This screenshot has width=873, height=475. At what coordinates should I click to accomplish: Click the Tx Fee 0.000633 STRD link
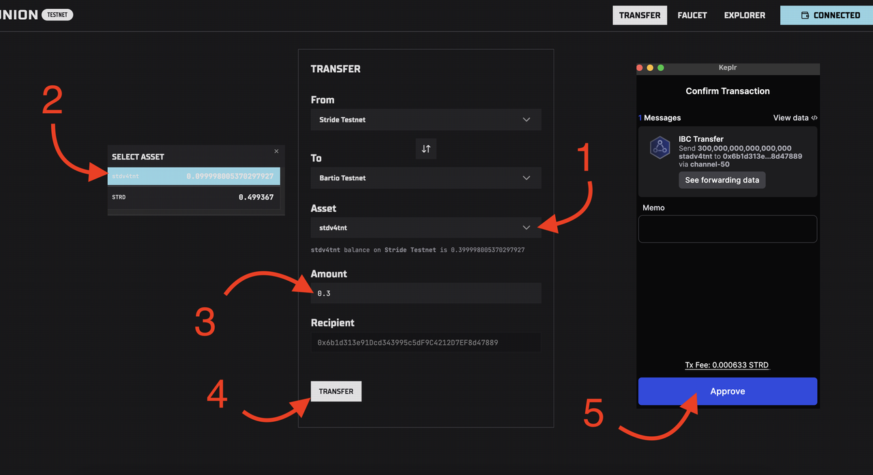click(x=727, y=365)
